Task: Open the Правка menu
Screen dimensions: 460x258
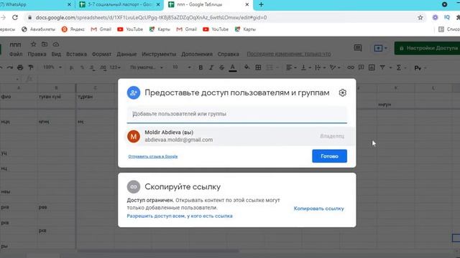Action: [37, 54]
